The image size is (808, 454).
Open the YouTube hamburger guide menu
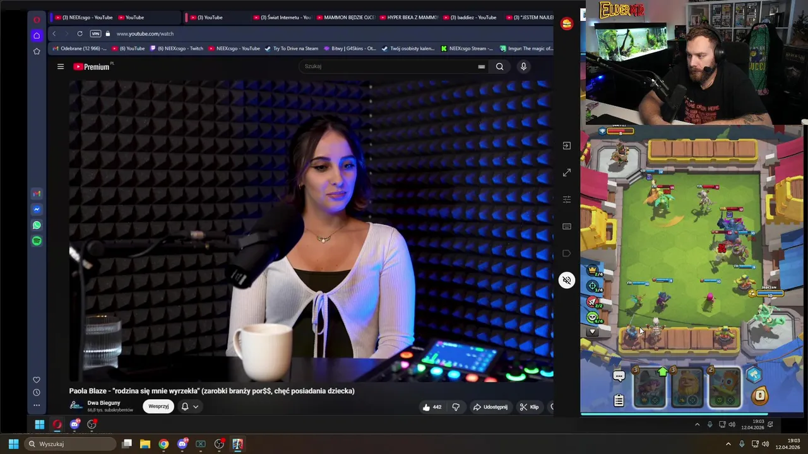[61, 66]
